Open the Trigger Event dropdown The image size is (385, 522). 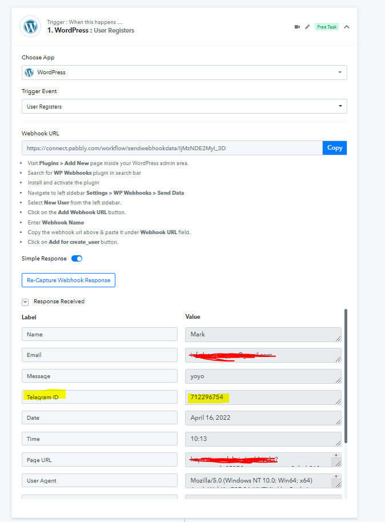click(184, 106)
